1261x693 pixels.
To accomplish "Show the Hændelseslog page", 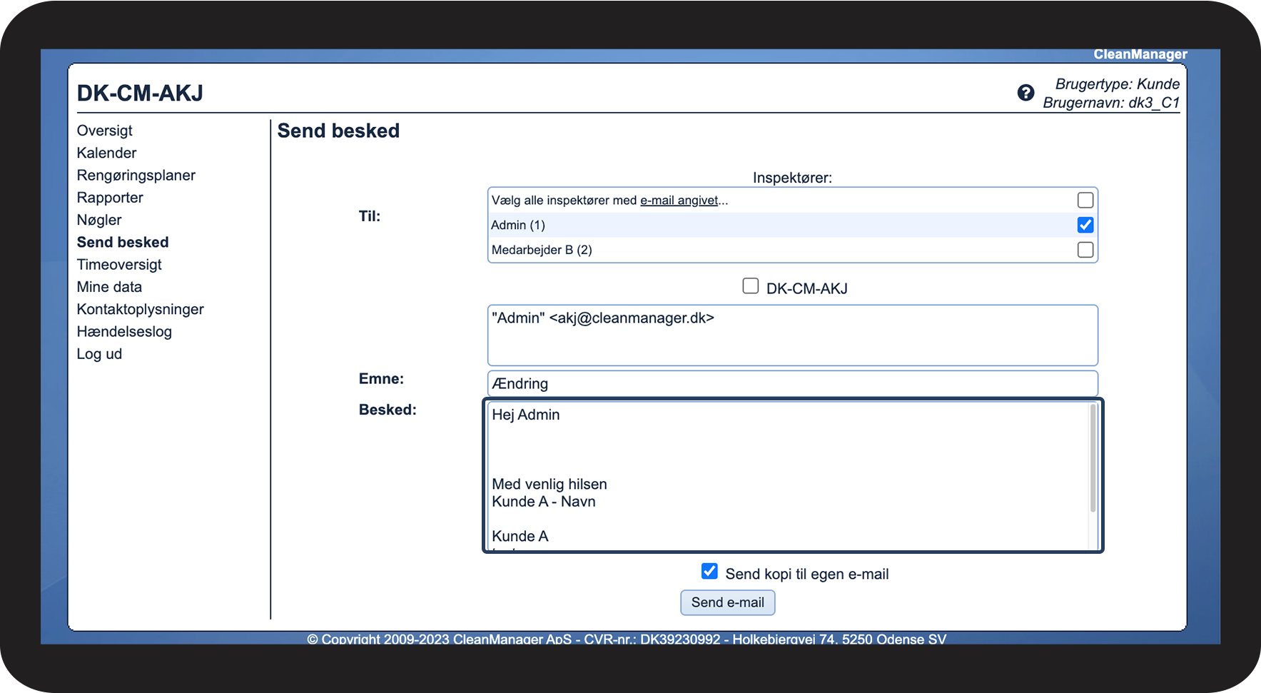I will (x=124, y=332).
